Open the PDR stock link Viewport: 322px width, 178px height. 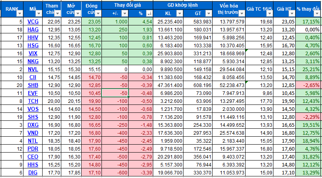click(x=33, y=149)
